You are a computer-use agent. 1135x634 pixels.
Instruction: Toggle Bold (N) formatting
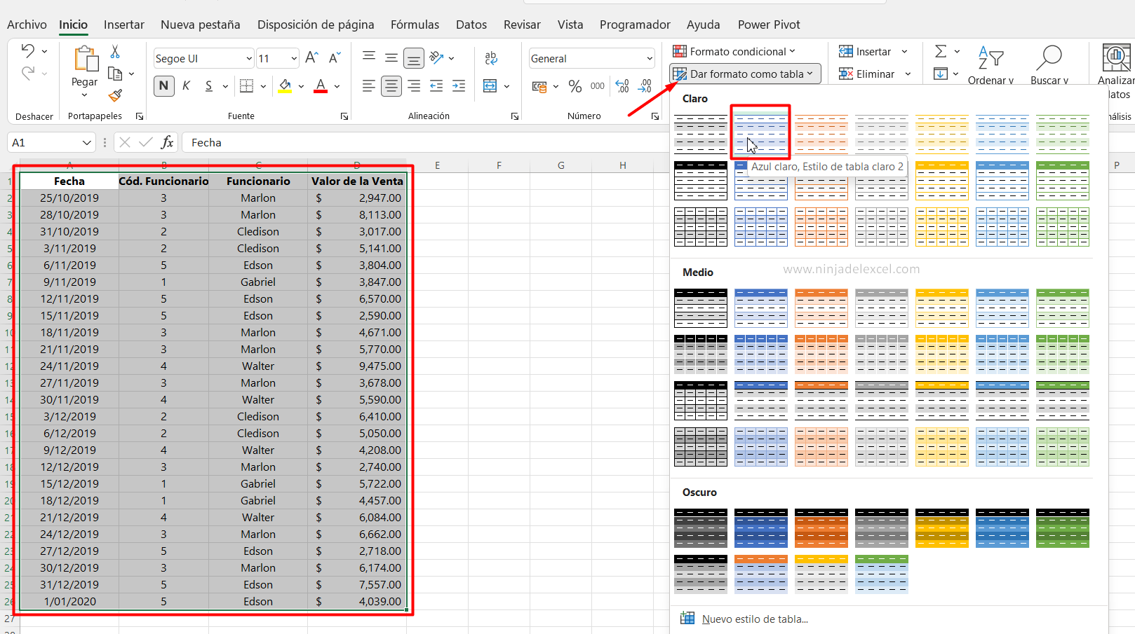(x=164, y=85)
